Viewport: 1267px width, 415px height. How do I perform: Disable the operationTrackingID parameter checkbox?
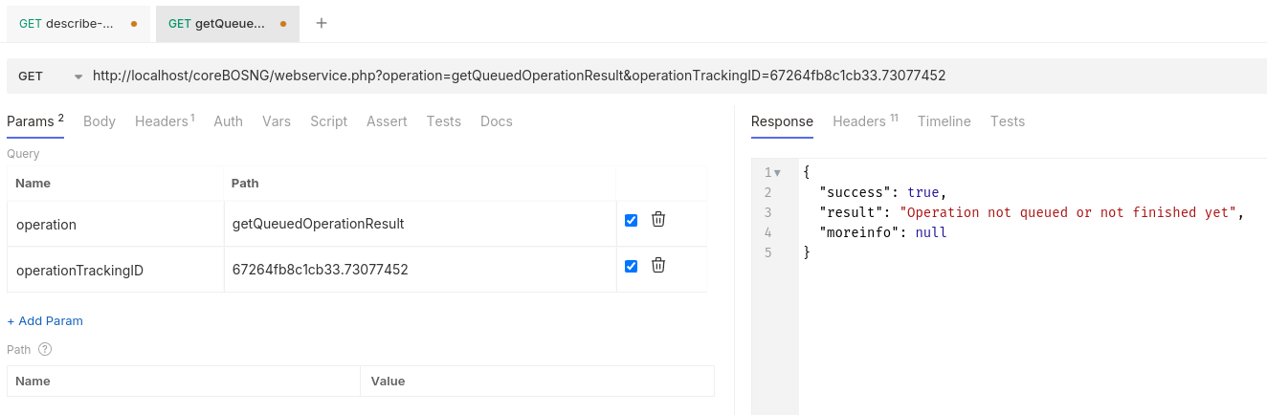631,266
